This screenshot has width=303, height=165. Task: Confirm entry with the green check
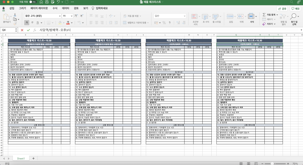[x=29, y=30]
